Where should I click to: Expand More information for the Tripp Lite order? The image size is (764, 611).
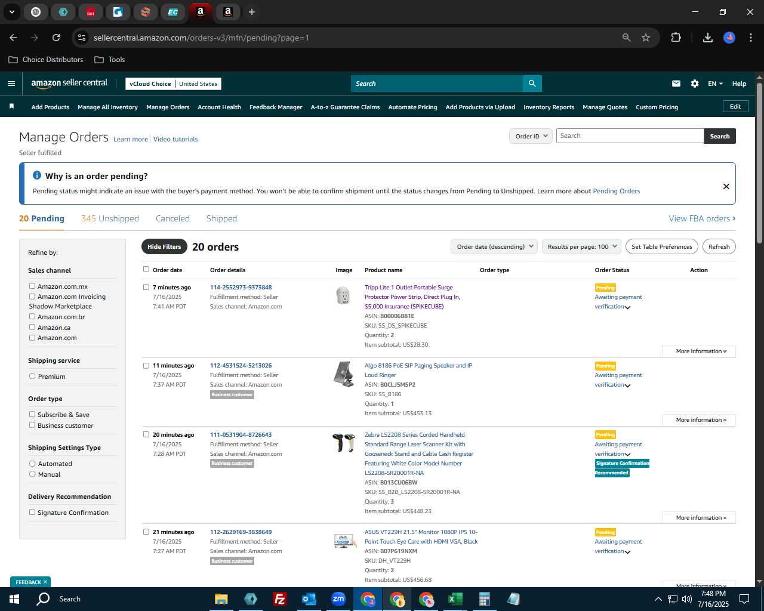point(699,351)
